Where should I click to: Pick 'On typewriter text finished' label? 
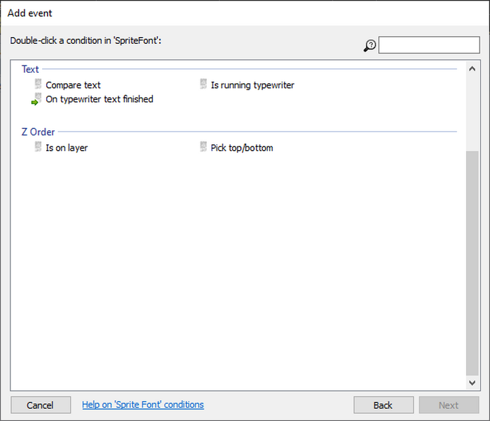point(99,99)
